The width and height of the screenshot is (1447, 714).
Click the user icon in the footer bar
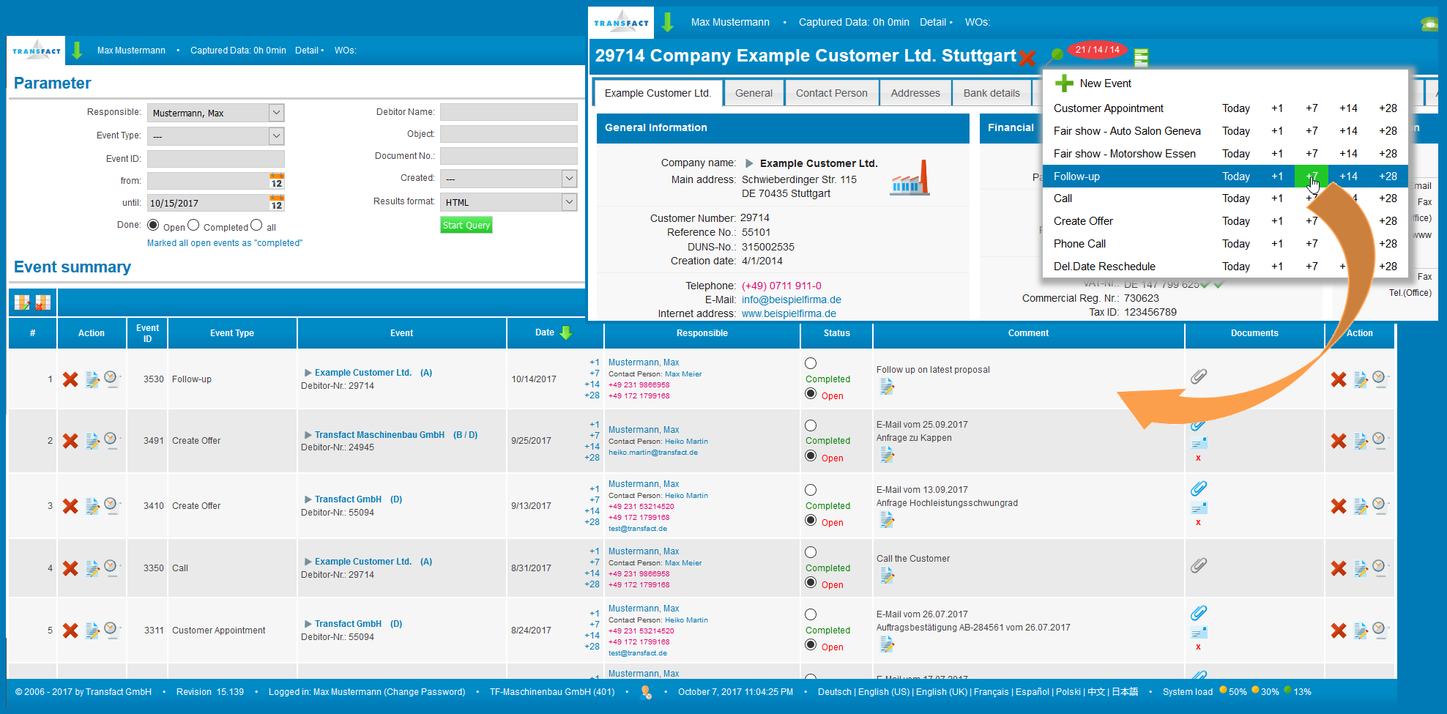(646, 692)
